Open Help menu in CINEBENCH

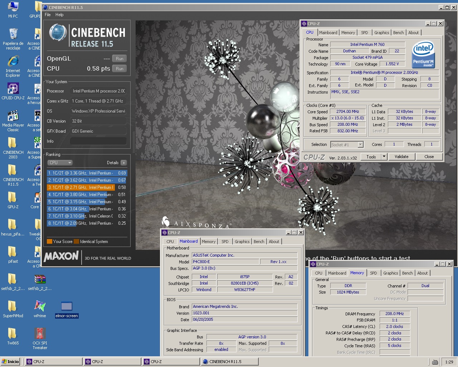[59, 15]
